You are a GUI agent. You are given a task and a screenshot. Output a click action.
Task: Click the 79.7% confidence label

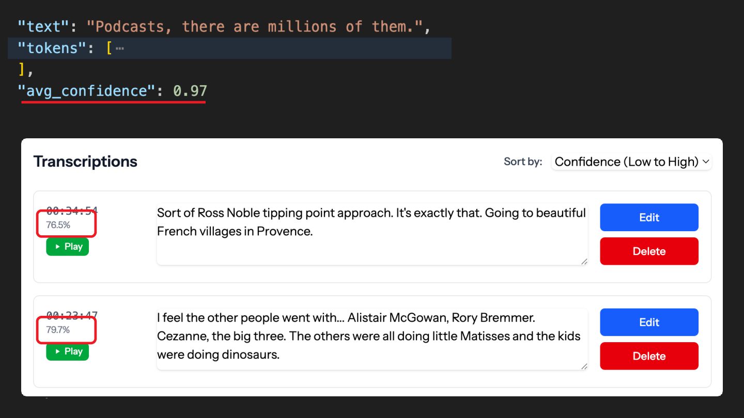click(x=58, y=330)
